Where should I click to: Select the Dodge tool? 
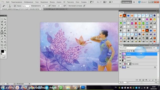[5, 36]
